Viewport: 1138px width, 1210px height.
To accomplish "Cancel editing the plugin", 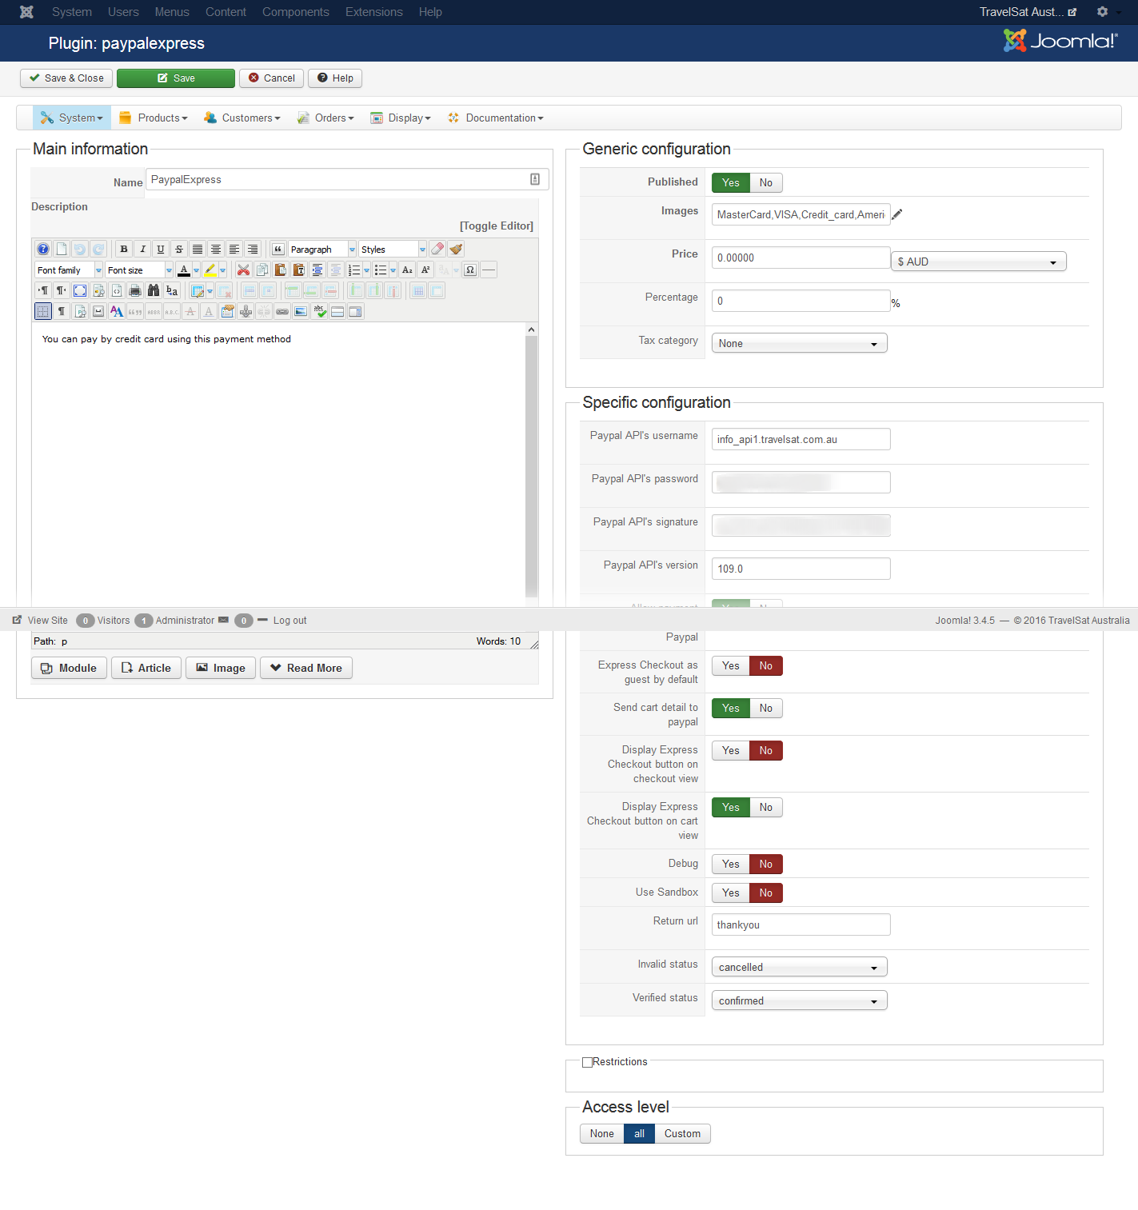I will pos(271,78).
